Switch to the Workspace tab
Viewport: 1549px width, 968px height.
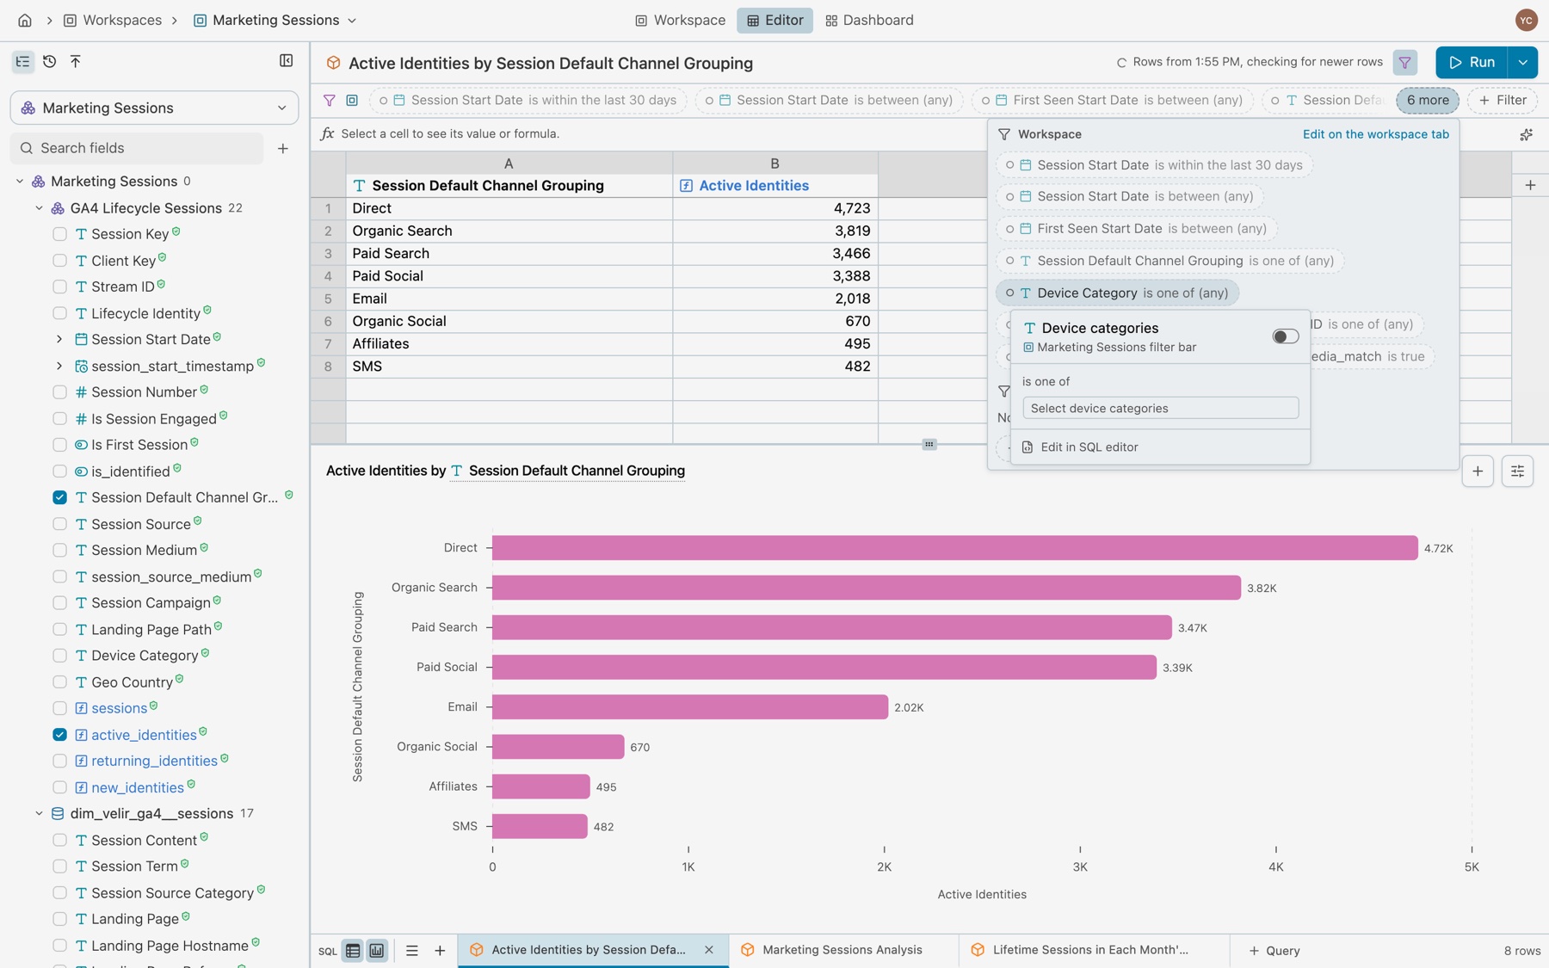tap(680, 20)
